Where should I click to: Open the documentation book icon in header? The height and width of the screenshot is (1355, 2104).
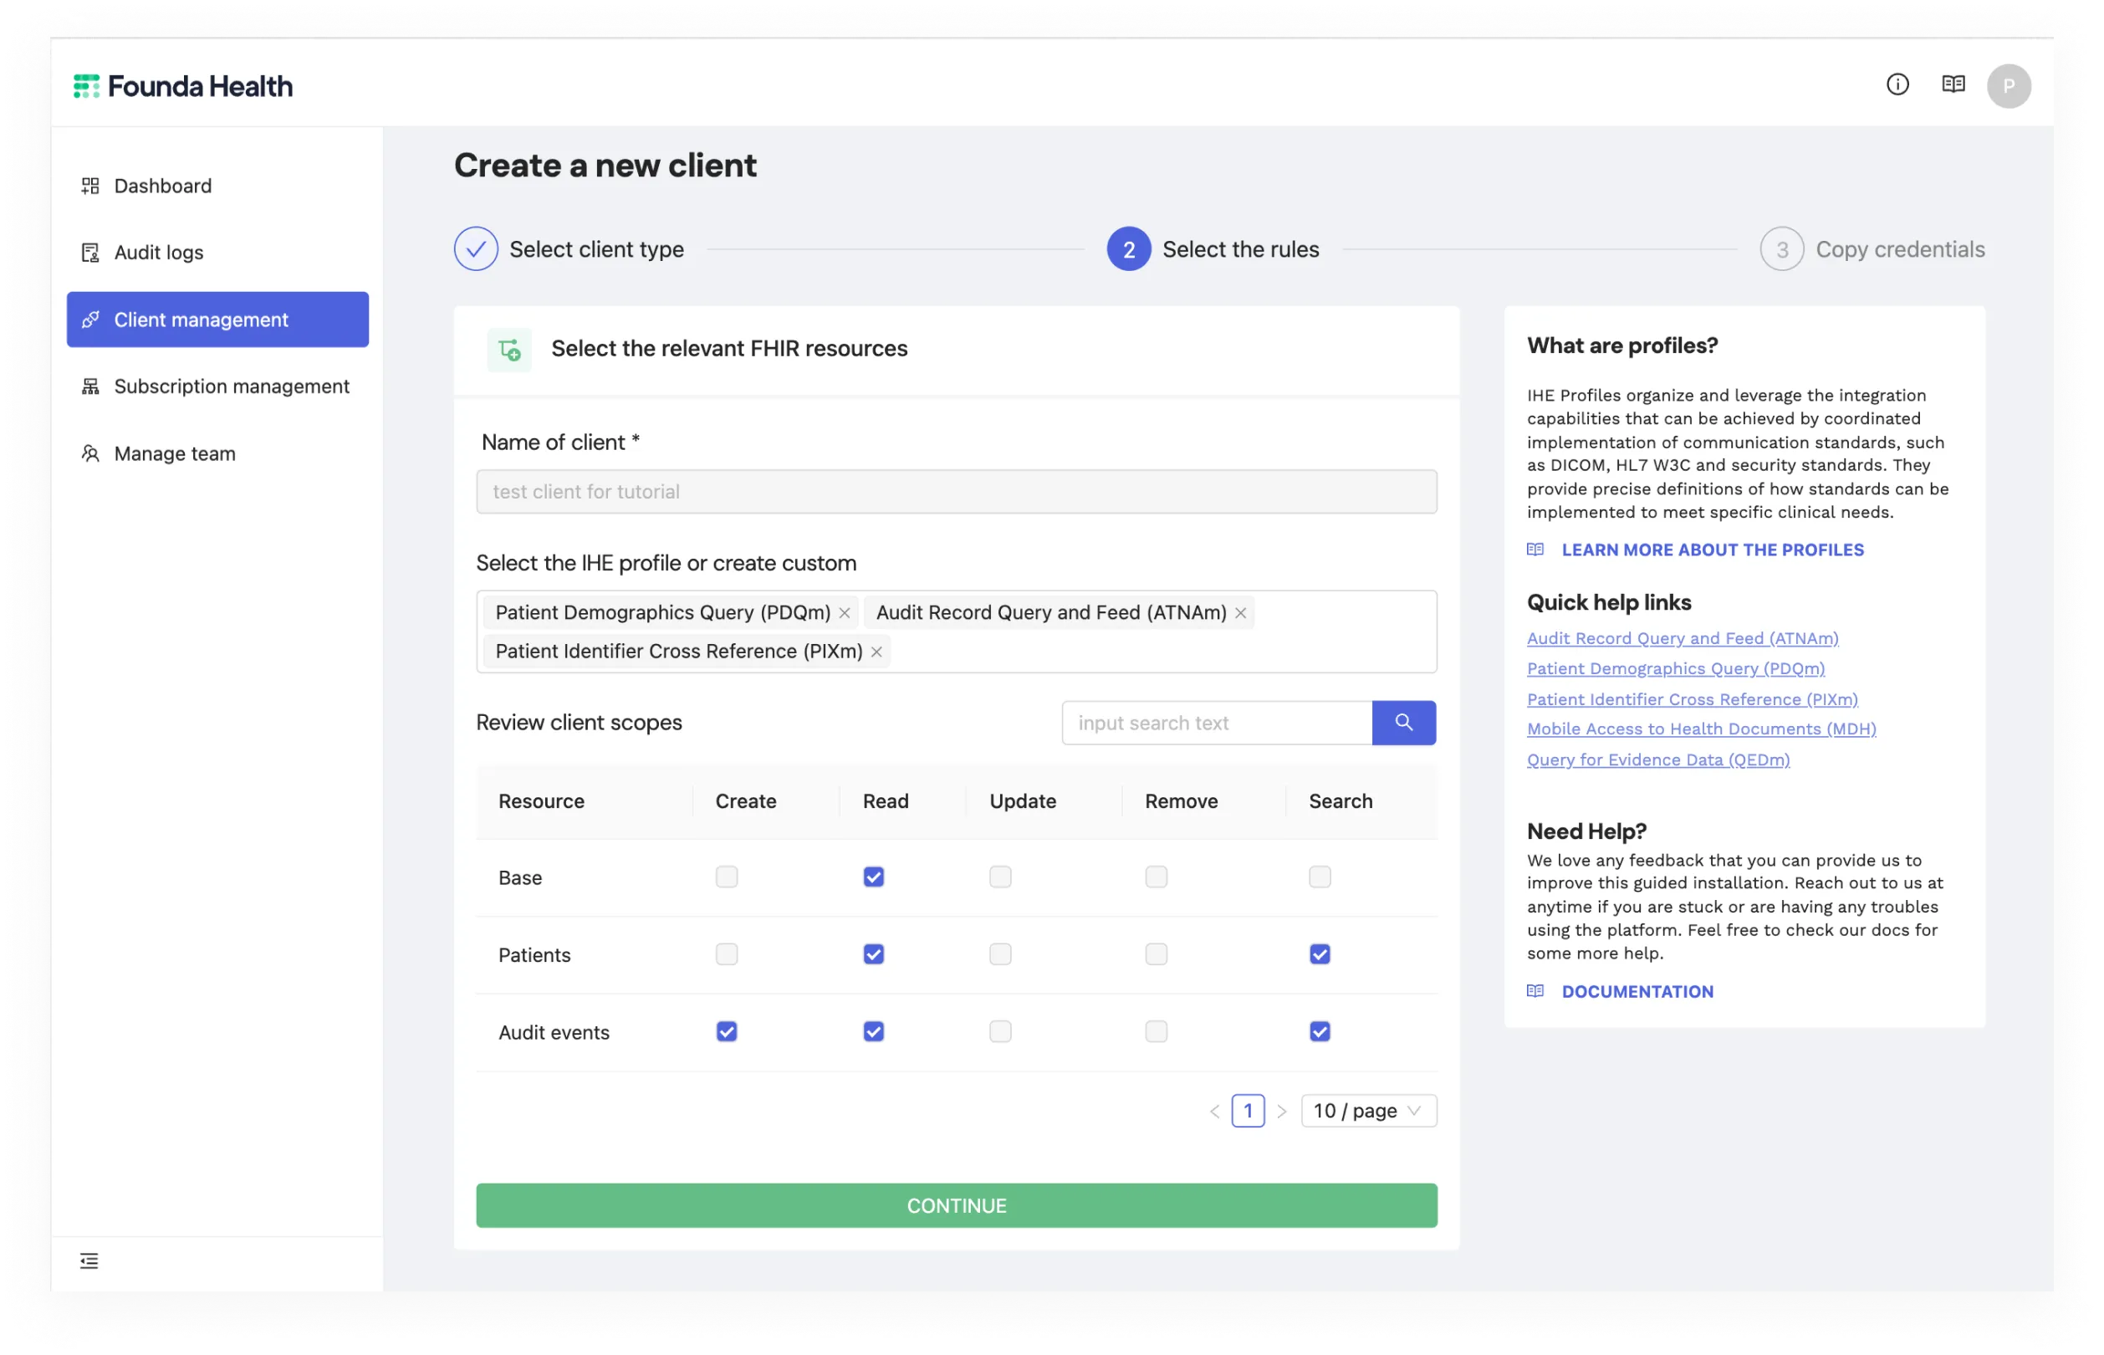[x=1953, y=84]
